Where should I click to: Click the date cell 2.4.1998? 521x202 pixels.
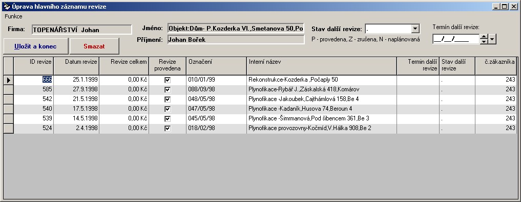point(76,128)
